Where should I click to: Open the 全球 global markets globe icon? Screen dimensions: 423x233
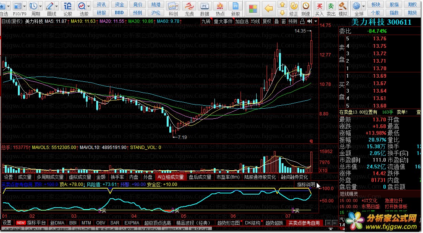356,6
